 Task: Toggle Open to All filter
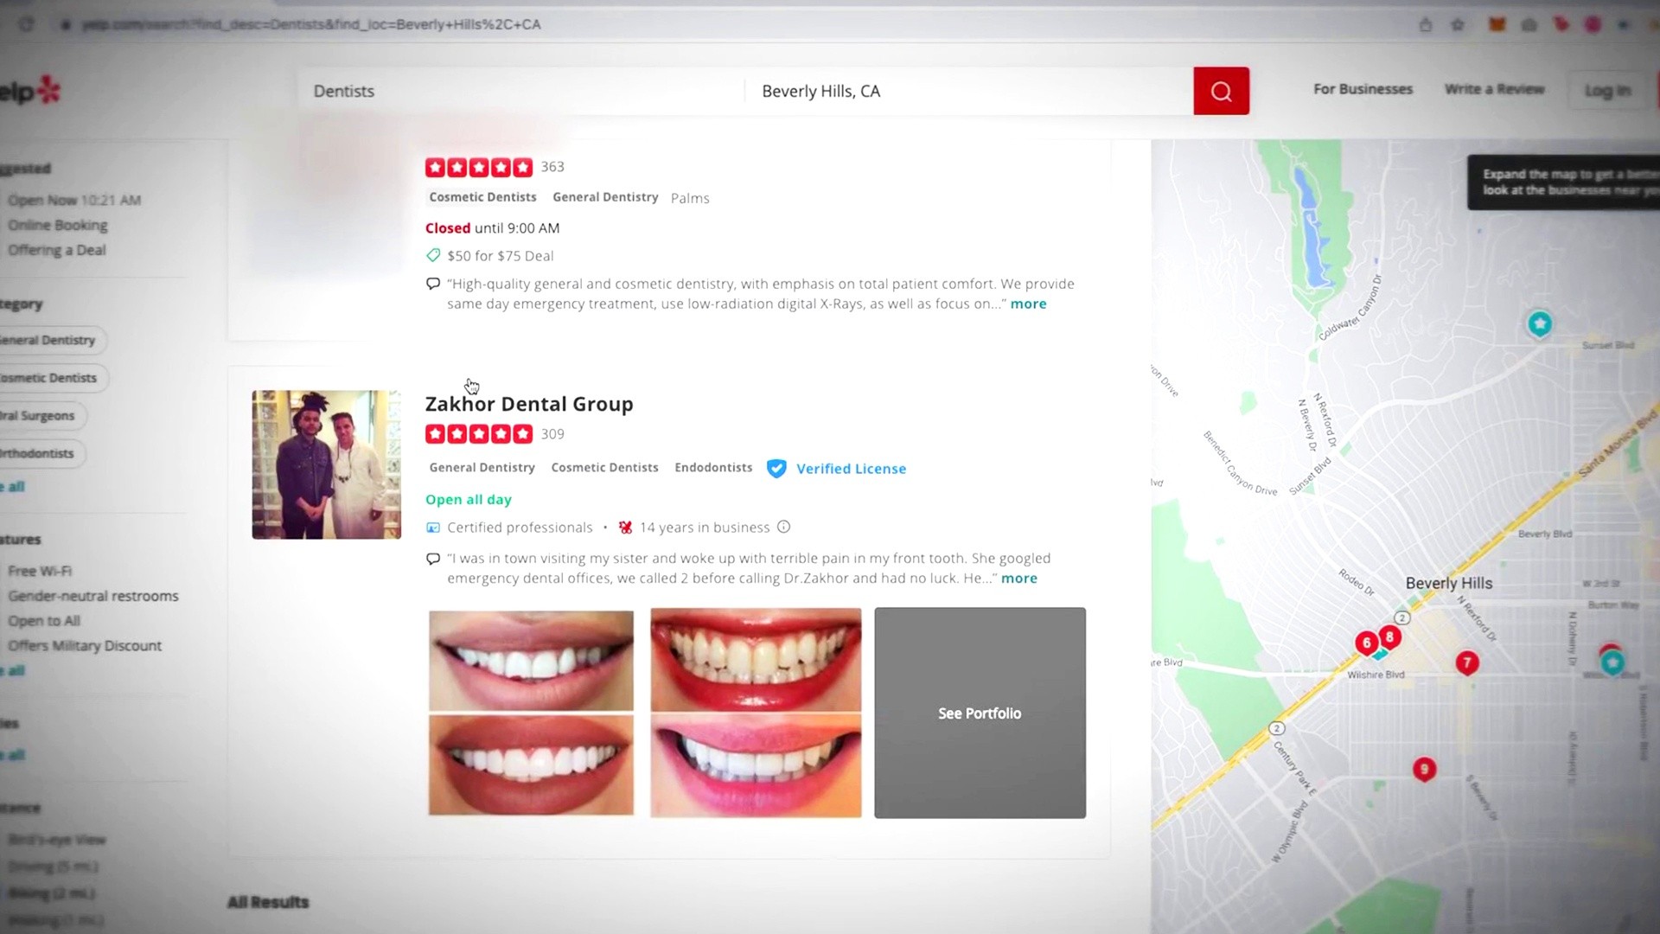(43, 621)
